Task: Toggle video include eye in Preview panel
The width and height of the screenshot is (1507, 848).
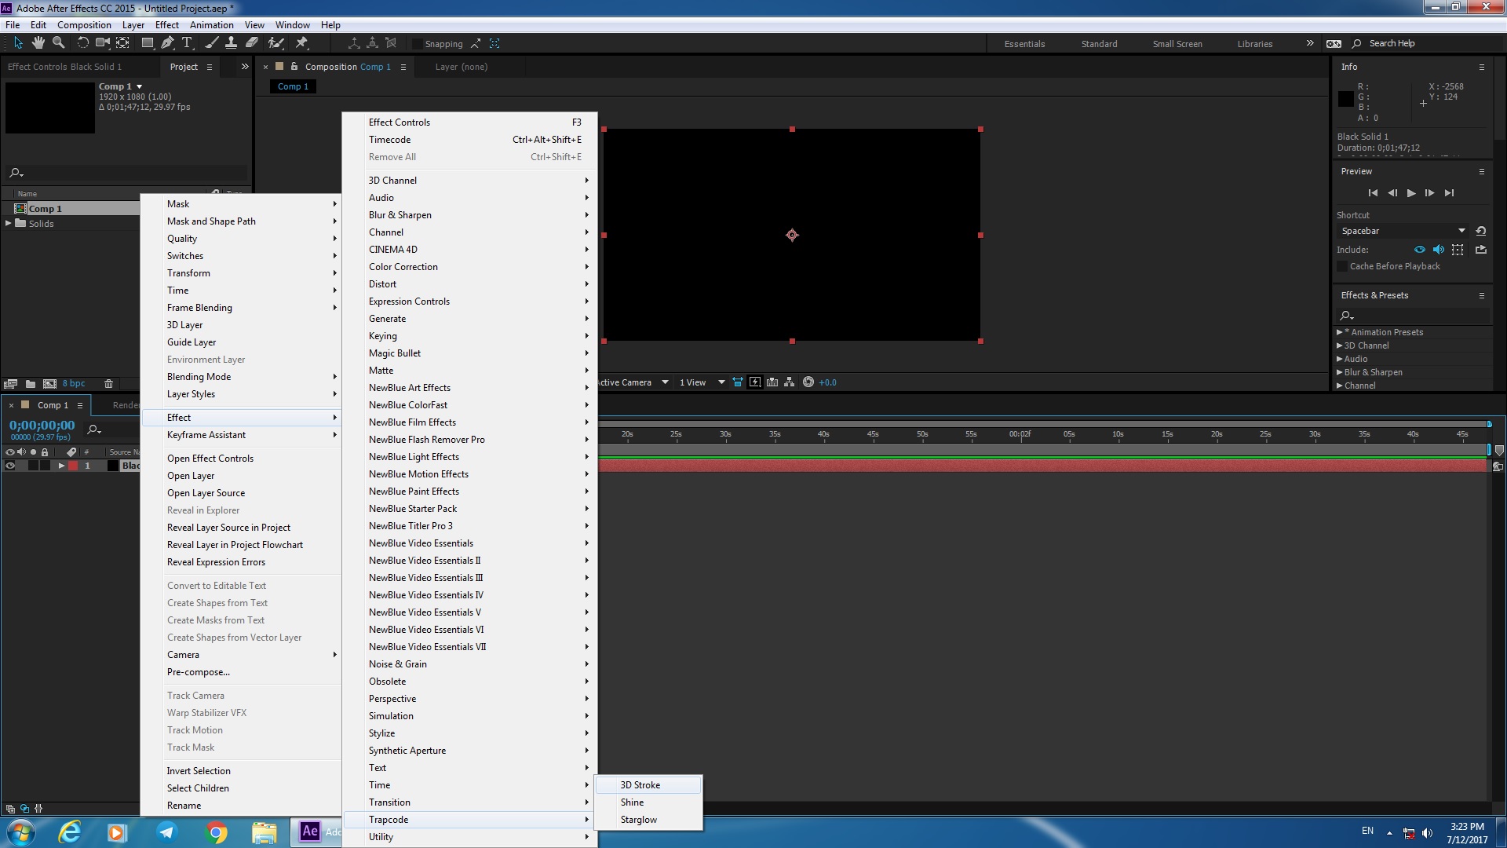Action: click(x=1420, y=250)
